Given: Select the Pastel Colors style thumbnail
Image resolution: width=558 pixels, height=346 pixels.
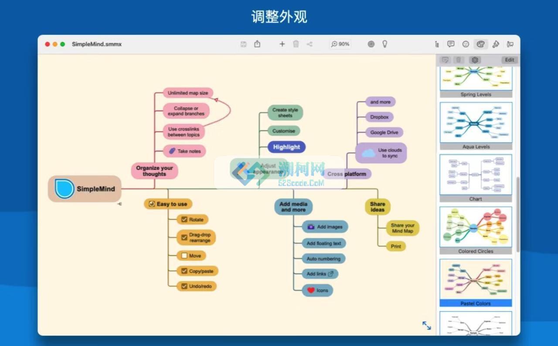Looking at the screenshot, I should pyautogui.click(x=476, y=283).
